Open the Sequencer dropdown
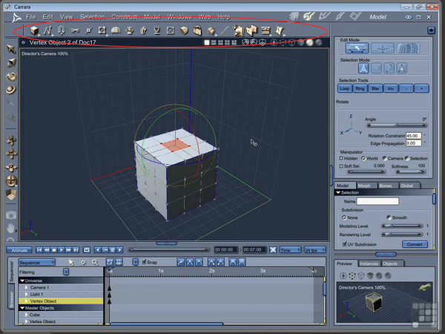 [x=38, y=262]
